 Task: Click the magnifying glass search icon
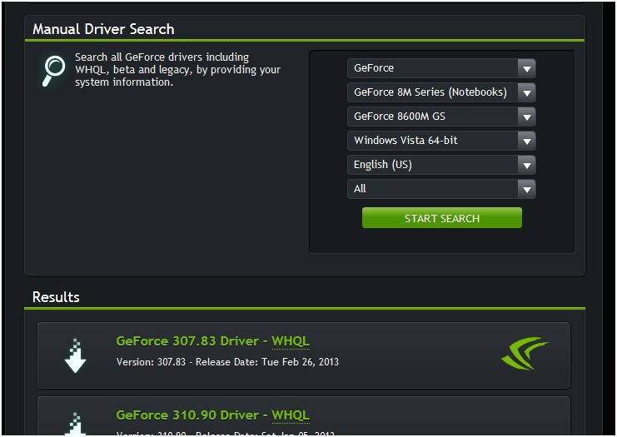(53, 71)
